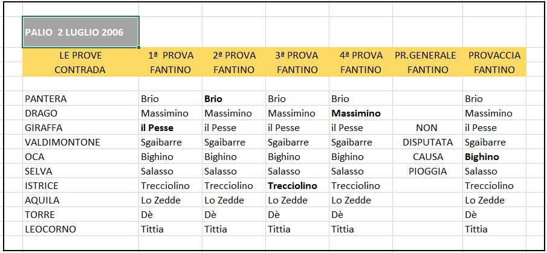Click Tittia under 3ª PROVA

point(297,229)
